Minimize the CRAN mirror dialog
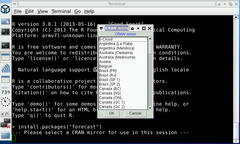The image size is (240, 144). (138, 28)
